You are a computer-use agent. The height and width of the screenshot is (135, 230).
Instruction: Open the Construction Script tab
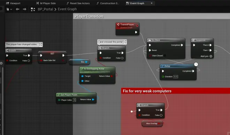(x=108, y=3)
